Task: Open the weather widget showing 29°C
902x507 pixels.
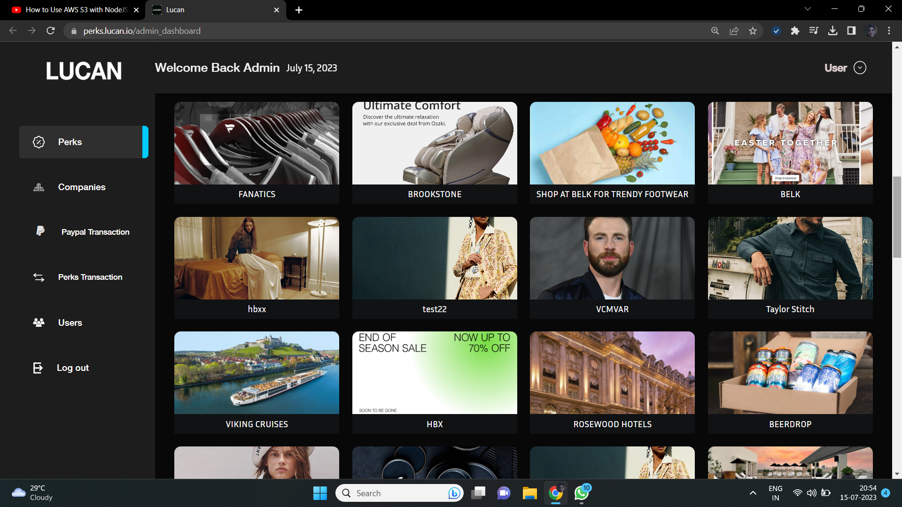Action: point(32,493)
